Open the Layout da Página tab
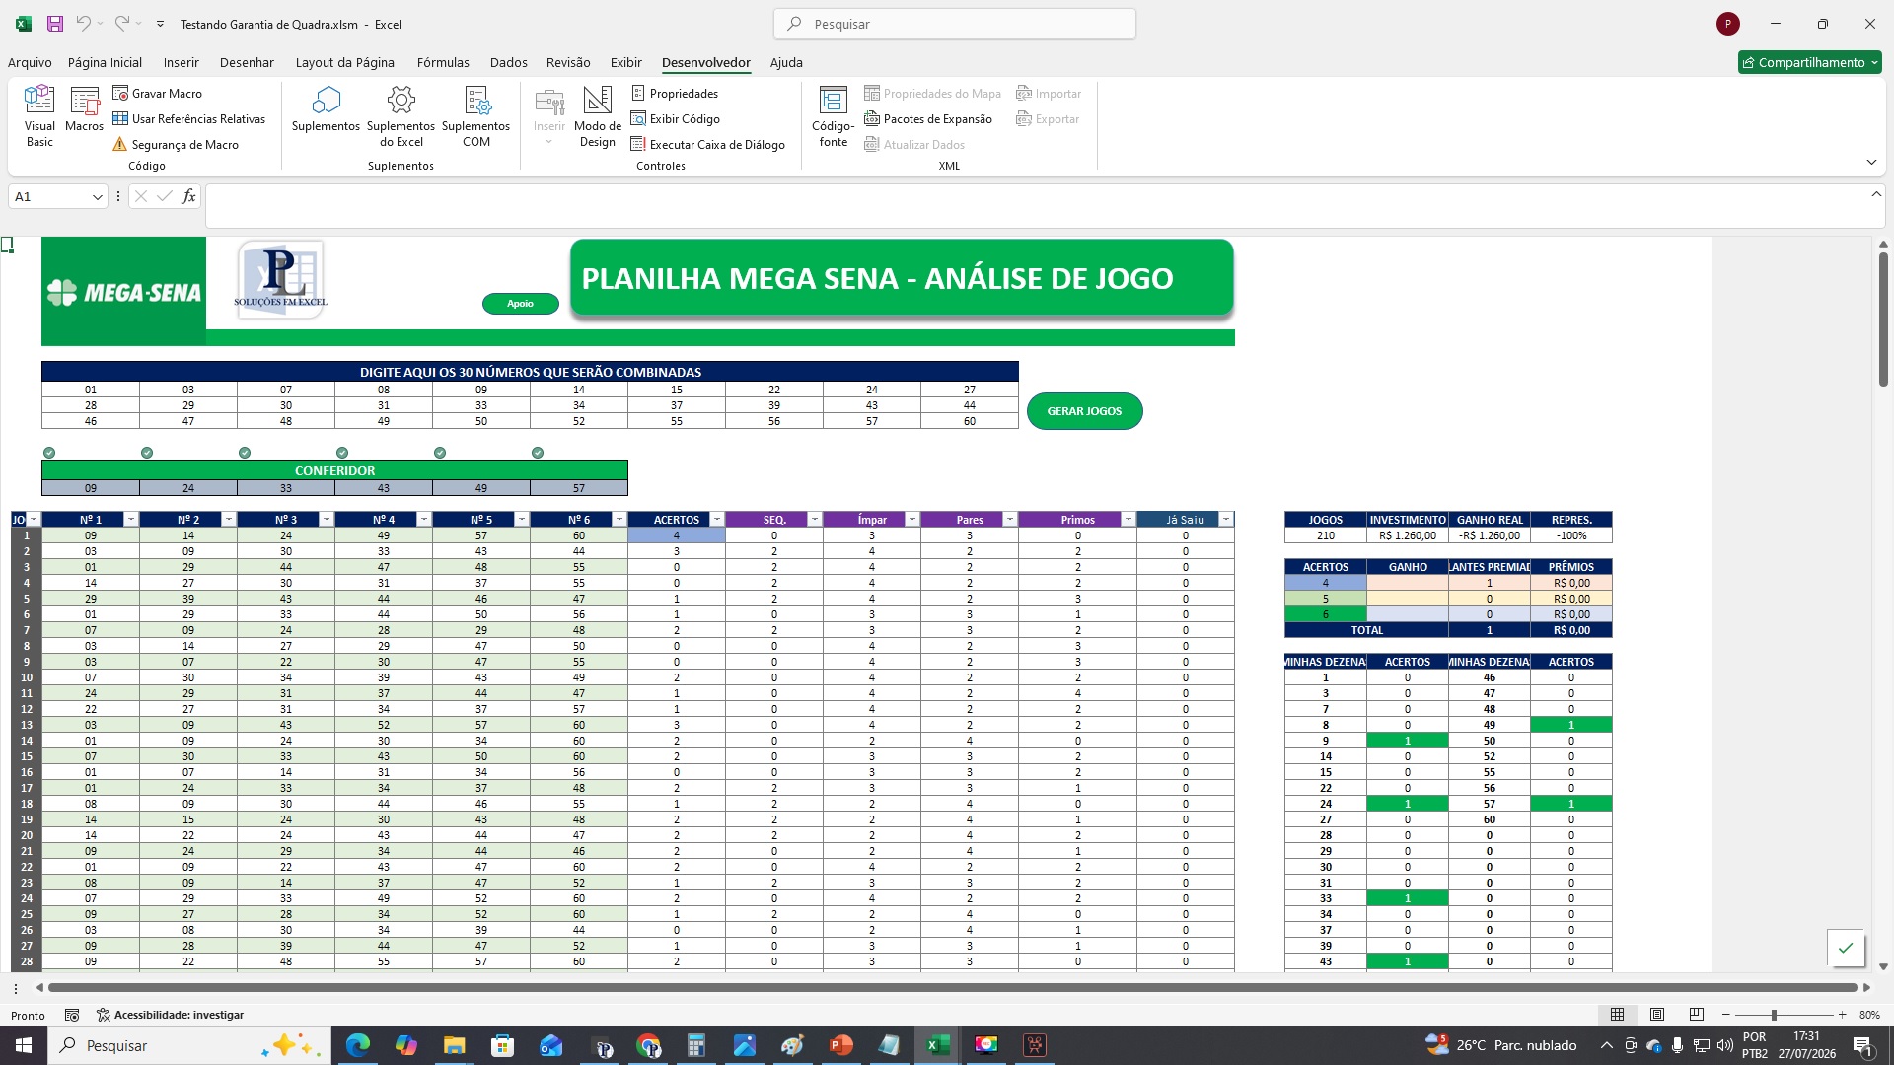This screenshot has width=1894, height=1065. pos(344,62)
